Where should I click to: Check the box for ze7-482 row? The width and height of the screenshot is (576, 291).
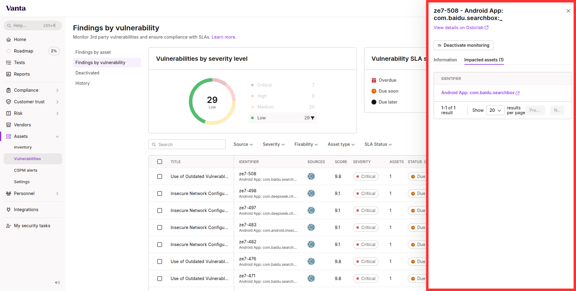(160, 245)
